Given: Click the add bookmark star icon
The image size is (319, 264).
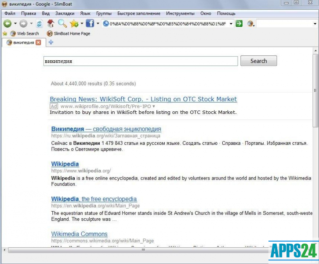Looking at the screenshot, I should 74,24.
